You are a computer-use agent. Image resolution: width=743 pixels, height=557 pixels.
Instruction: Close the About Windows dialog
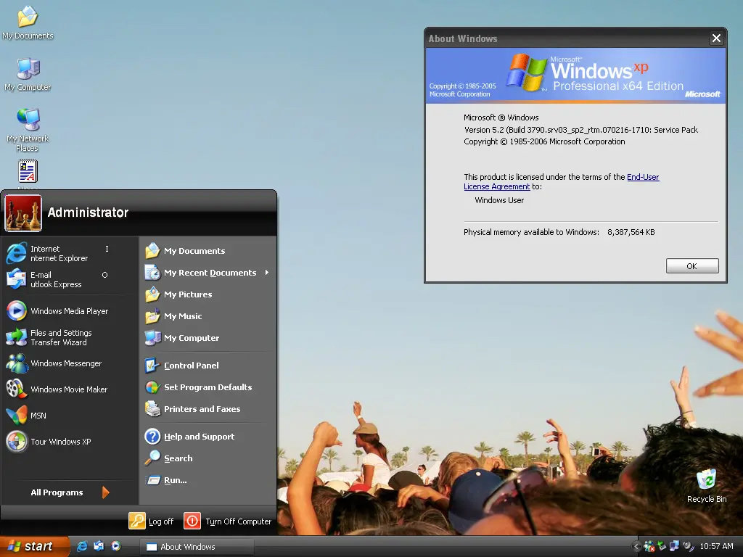click(x=716, y=38)
